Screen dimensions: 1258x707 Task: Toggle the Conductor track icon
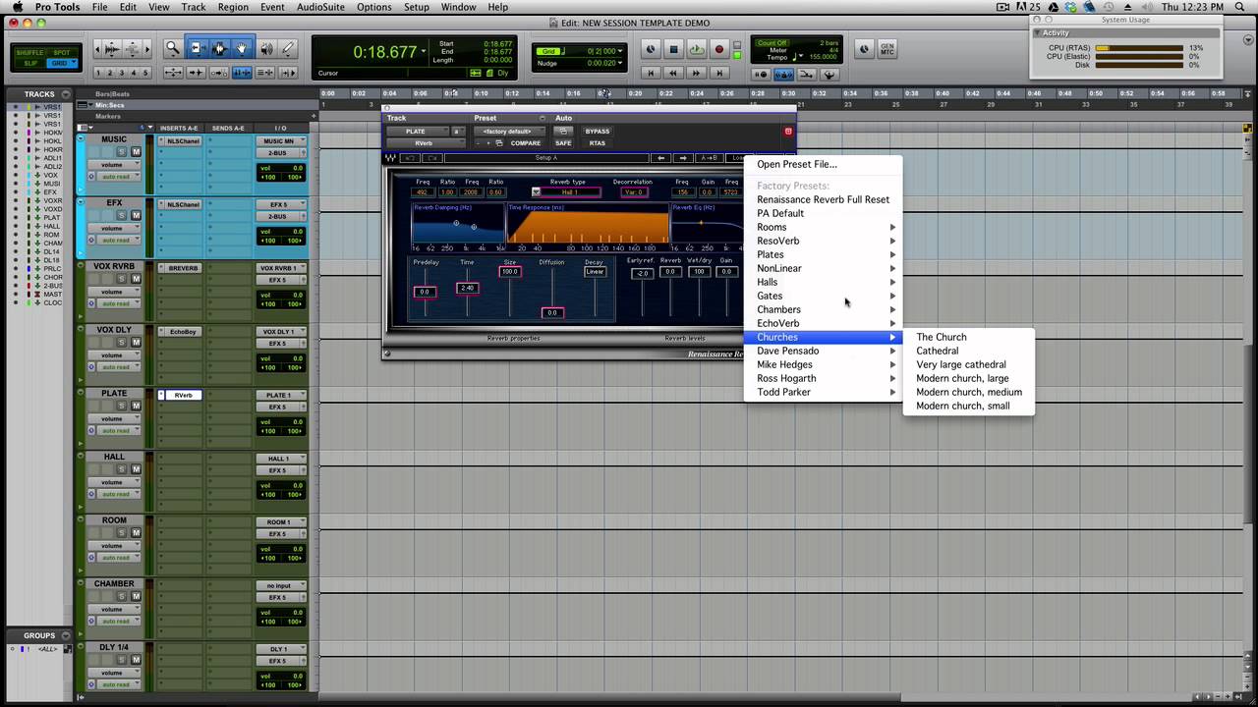[829, 74]
